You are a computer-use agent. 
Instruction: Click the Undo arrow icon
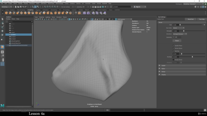point(23,7)
